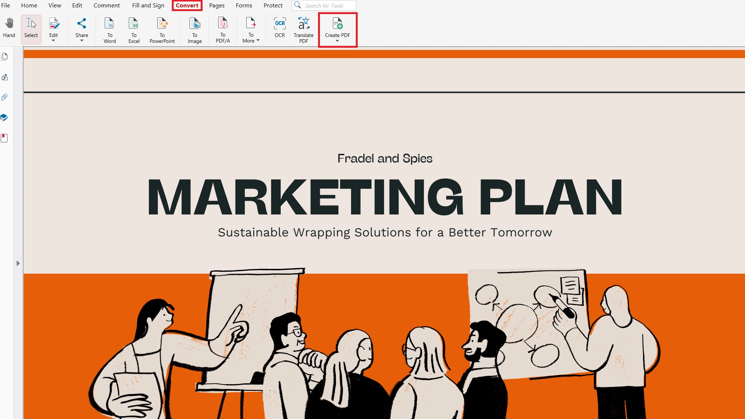Click the To Word conversion icon
Viewport: 745px width, 419px height.
(x=110, y=30)
